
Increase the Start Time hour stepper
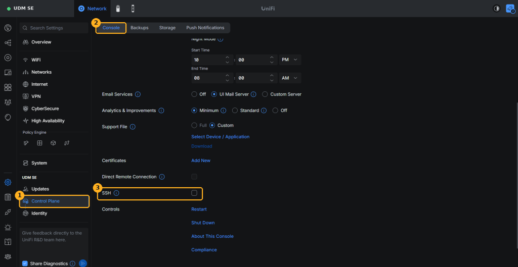[227, 58]
